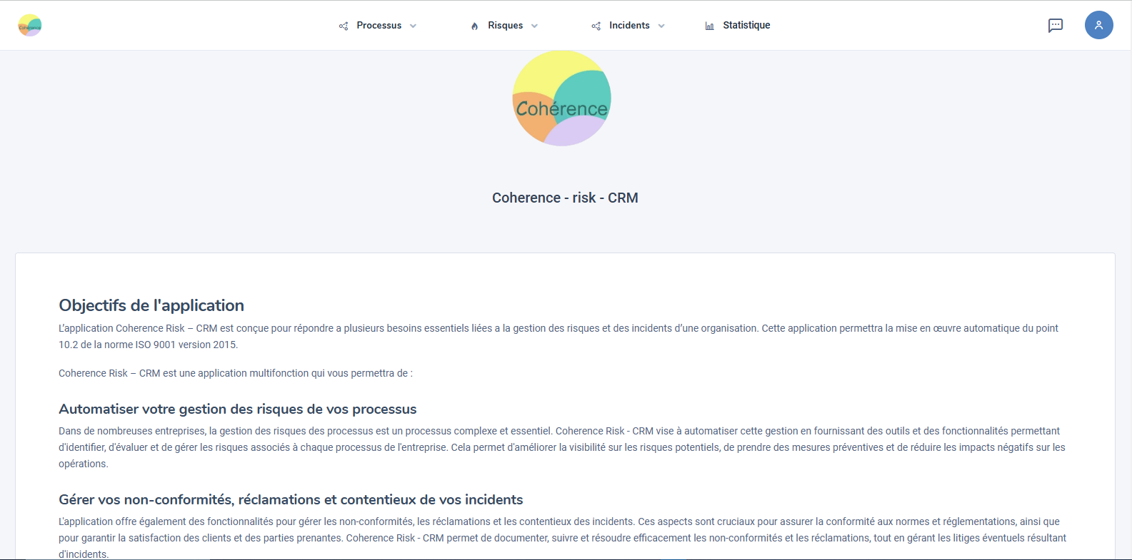Screen dimensions: 1132x560
Task: Expand the Processus dropdown chevron
Action: [x=413, y=26]
